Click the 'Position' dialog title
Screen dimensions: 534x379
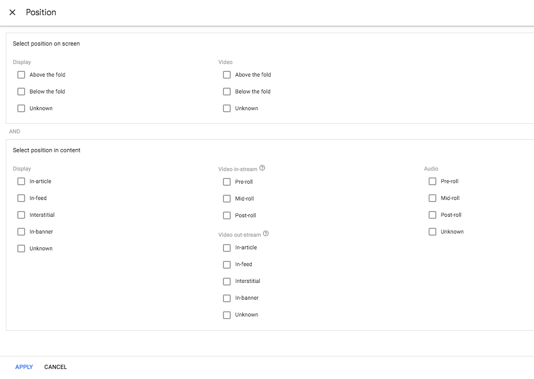click(x=41, y=12)
